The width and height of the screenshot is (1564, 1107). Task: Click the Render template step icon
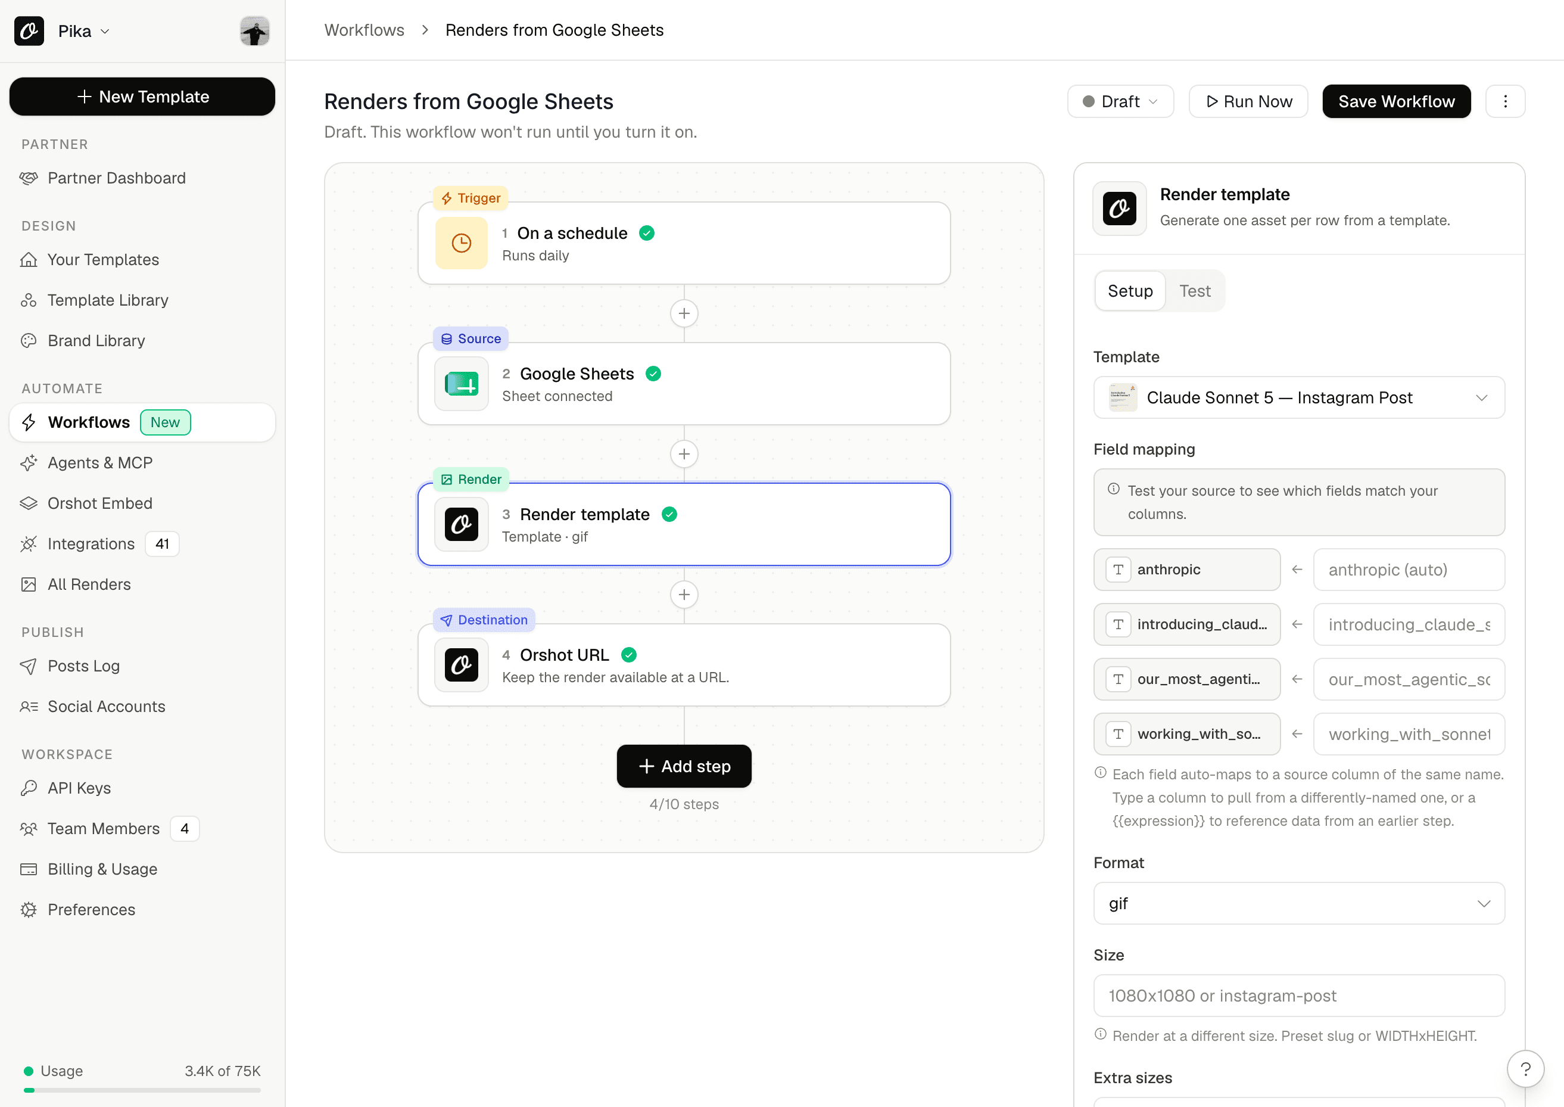tap(462, 524)
